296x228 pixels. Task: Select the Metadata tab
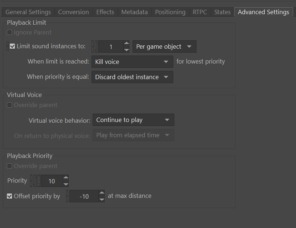[135, 12]
